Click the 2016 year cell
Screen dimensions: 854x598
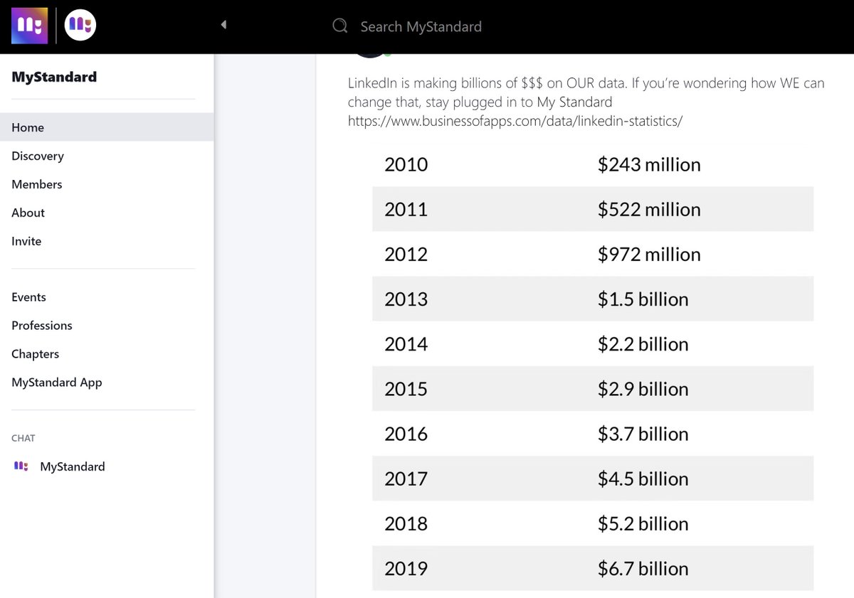pyautogui.click(x=406, y=433)
